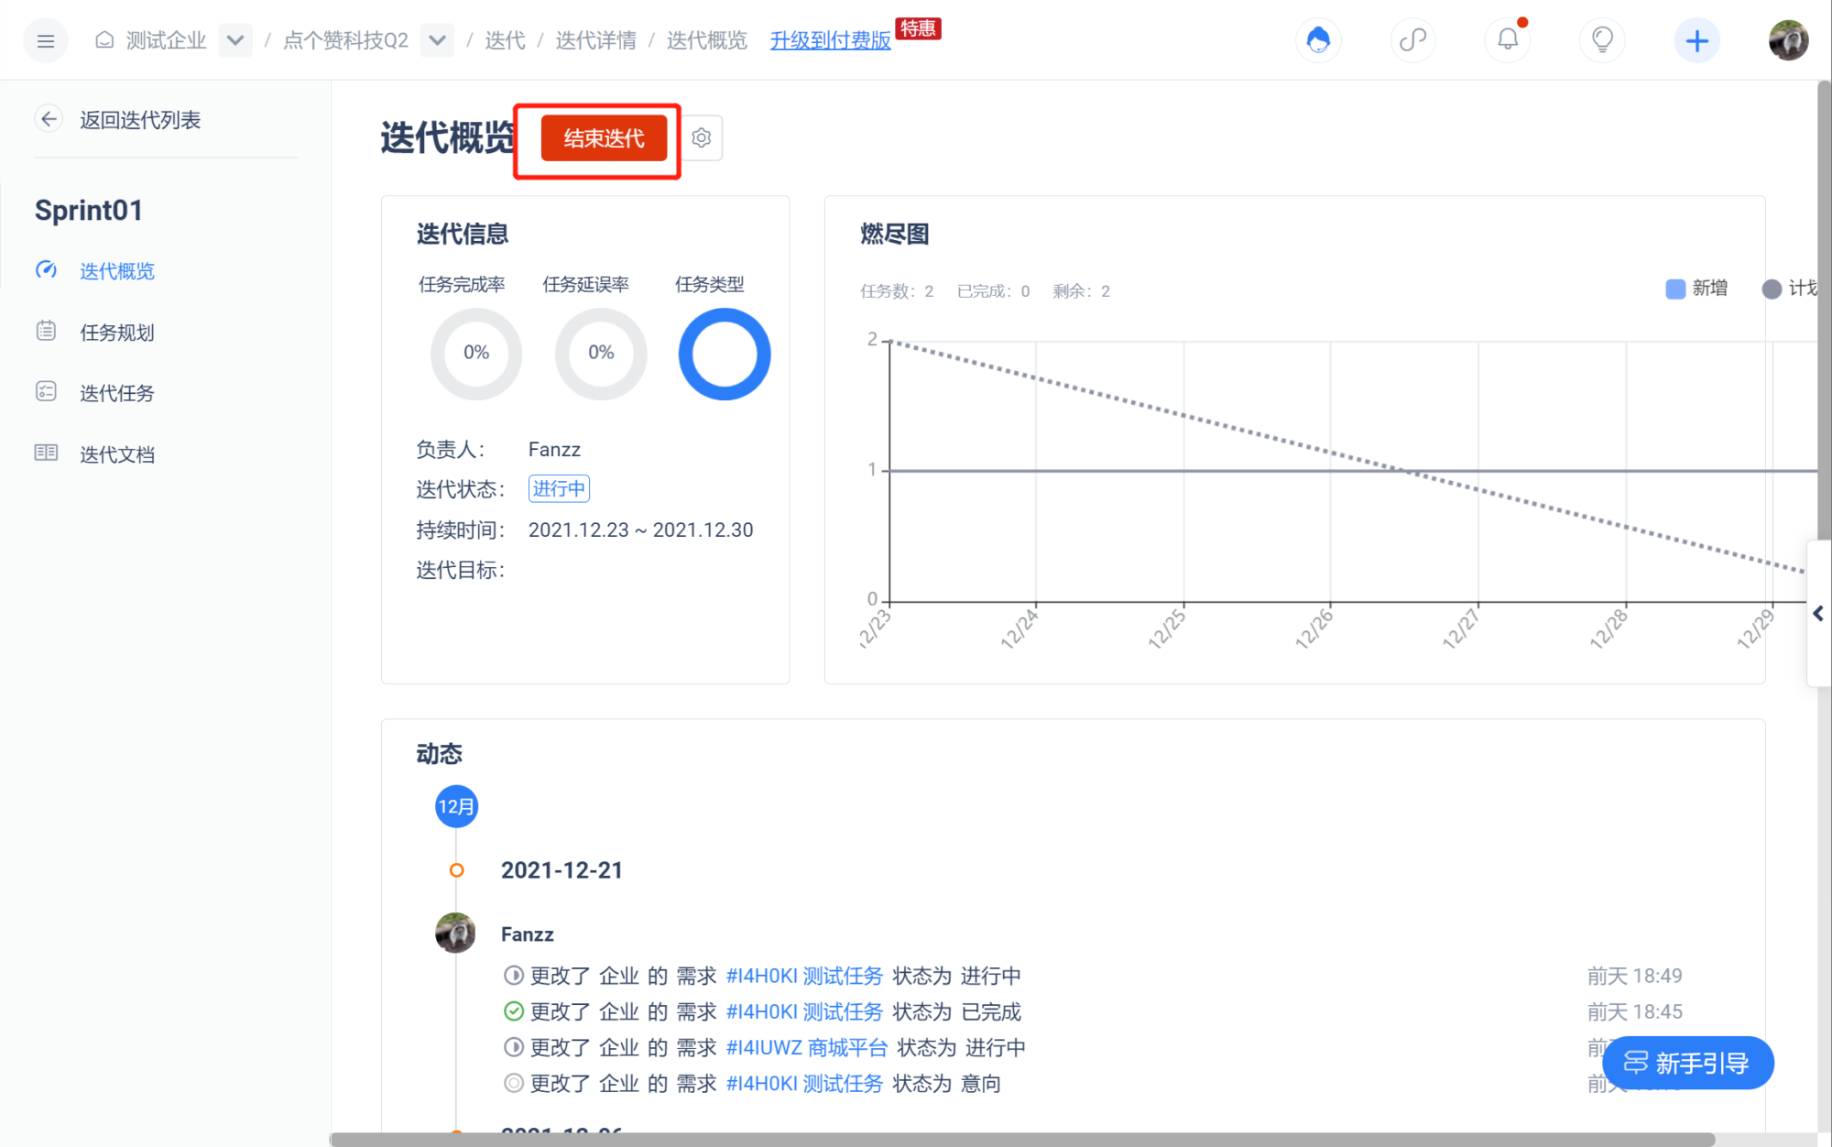Screen dimensions: 1832x1147
Task: Click the duration 2021.12.23 ~ 2021.12.30
Action: coord(640,530)
